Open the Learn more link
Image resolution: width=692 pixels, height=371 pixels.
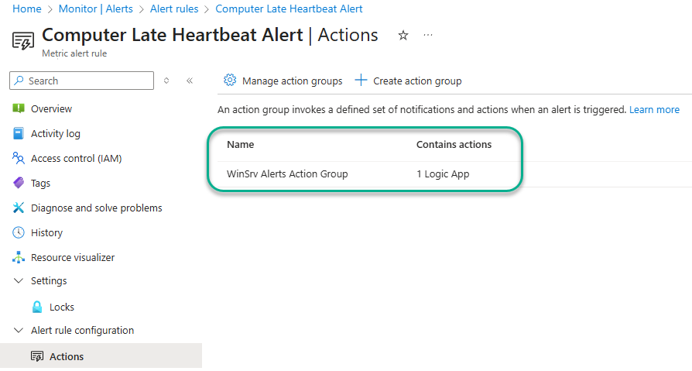[655, 109]
